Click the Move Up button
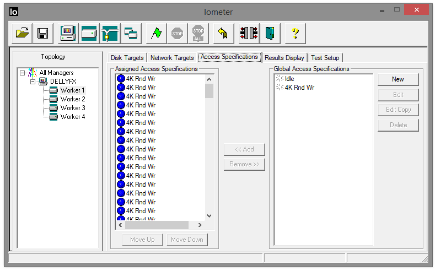This screenshot has height=271, width=435. pos(142,240)
